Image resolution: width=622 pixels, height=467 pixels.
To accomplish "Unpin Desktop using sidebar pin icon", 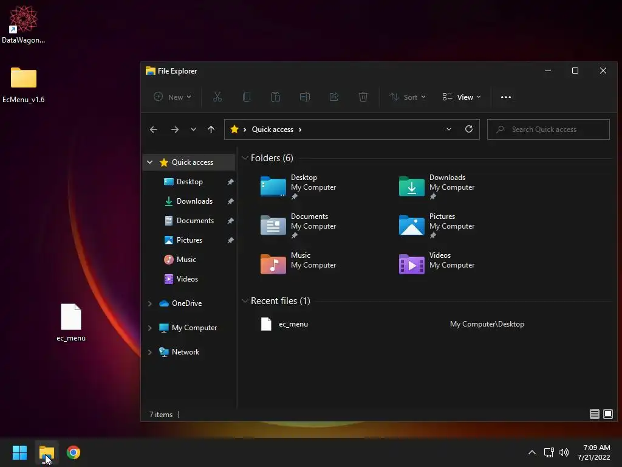I will click(x=230, y=182).
